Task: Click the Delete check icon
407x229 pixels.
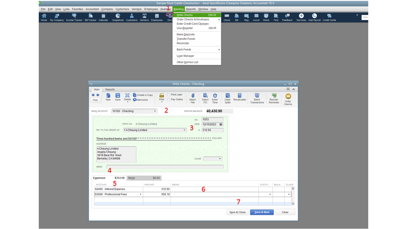Action: (x=127, y=97)
